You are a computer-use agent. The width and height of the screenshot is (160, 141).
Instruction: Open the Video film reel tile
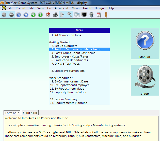click(145, 80)
